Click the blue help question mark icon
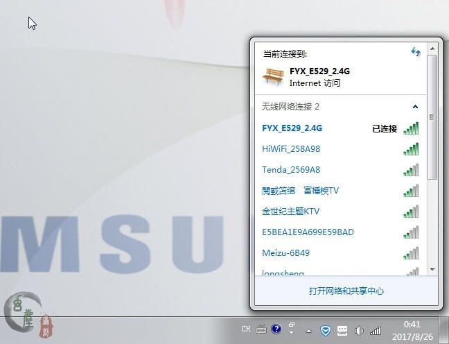Viewport: 449px width, 344px height. (276, 329)
